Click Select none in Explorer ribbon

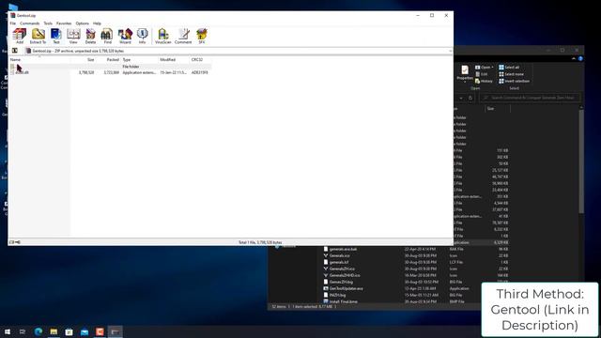(511, 74)
